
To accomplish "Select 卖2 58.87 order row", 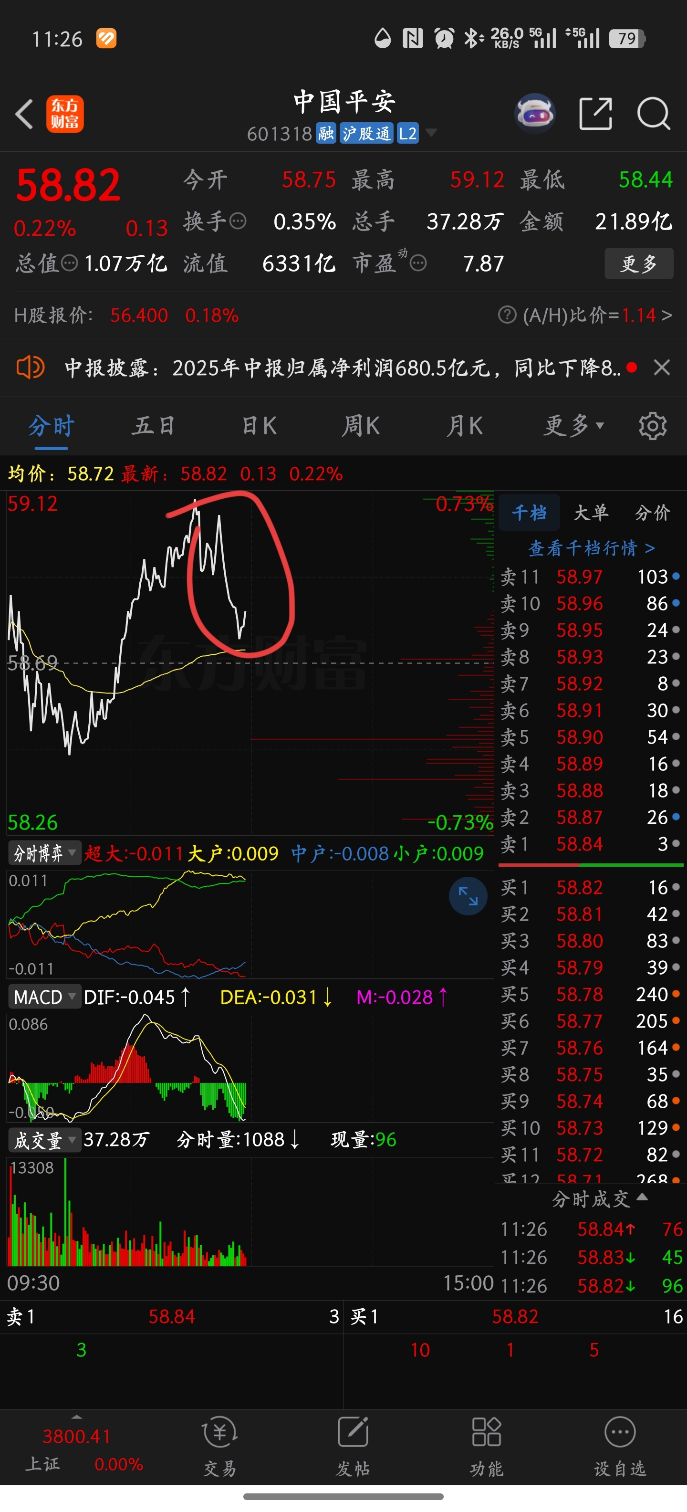I will tap(590, 817).
